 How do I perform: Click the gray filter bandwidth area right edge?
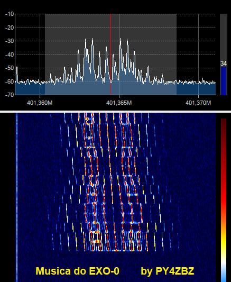coord(177,54)
